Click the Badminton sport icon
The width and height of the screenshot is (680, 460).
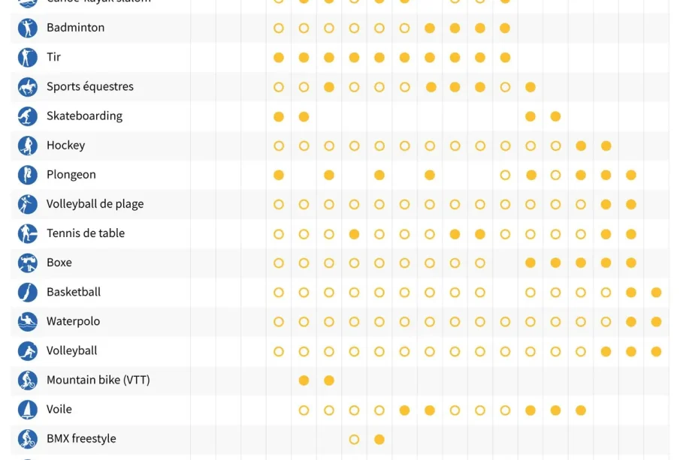28,29
